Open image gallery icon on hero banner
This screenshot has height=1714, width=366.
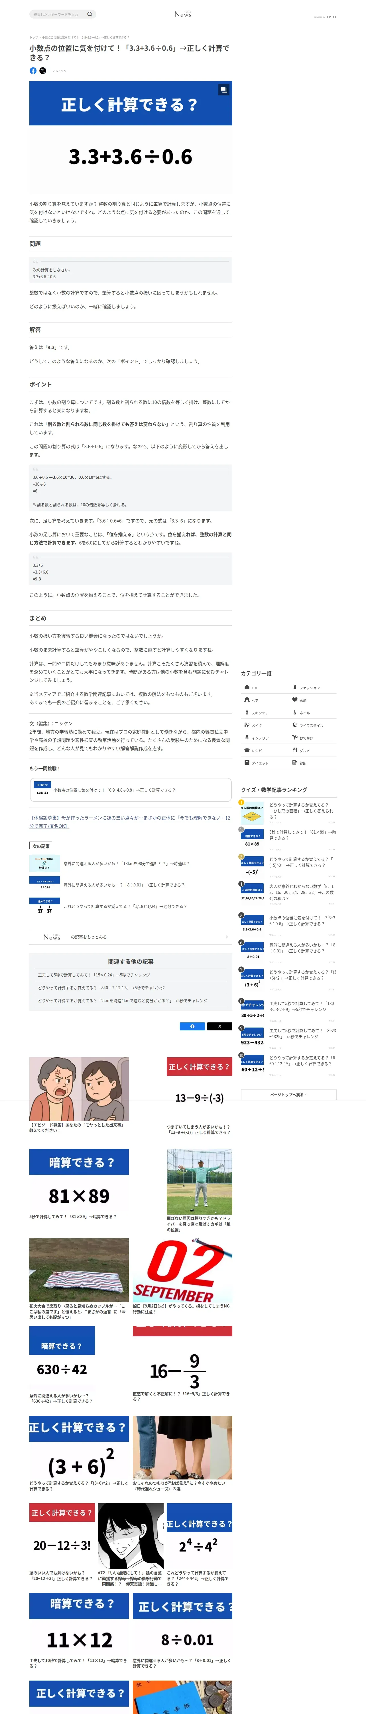pyautogui.click(x=223, y=89)
